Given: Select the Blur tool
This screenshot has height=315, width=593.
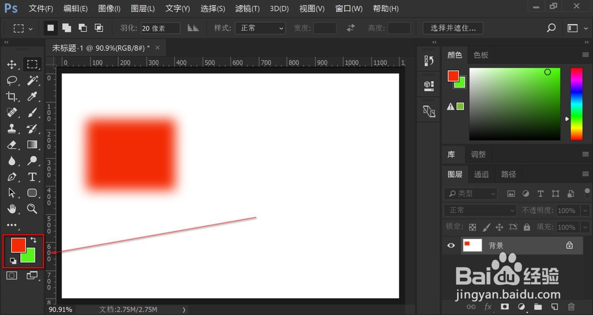Looking at the screenshot, I should [x=12, y=161].
